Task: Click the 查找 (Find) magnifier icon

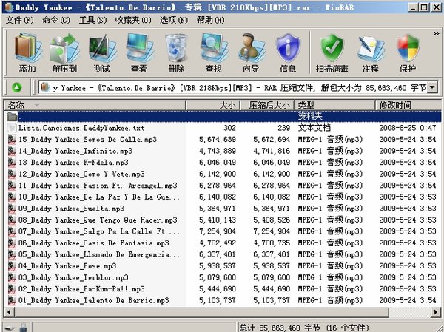Action: tap(214, 47)
